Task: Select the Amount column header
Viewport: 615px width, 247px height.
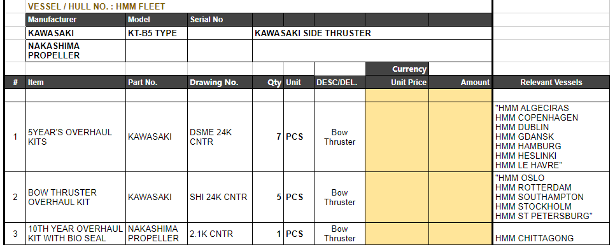Action: 460,82
